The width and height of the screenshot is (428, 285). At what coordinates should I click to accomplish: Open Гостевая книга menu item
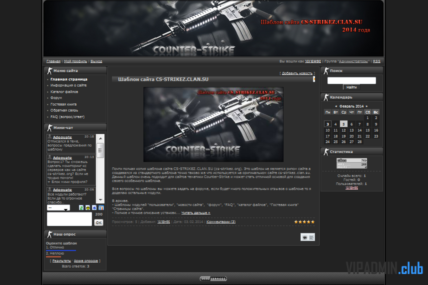[63, 104]
